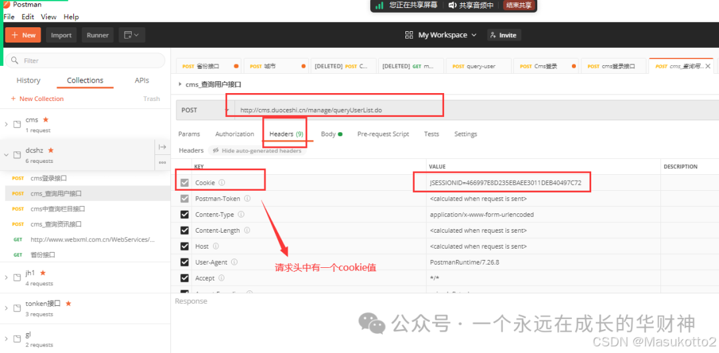Click the folder icon of jh1 collection
This screenshot has height=353, width=719.
[x=17, y=277]
